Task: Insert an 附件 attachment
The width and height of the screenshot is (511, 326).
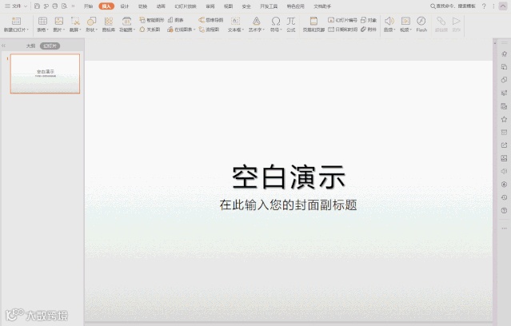Action: pos(369,30)
